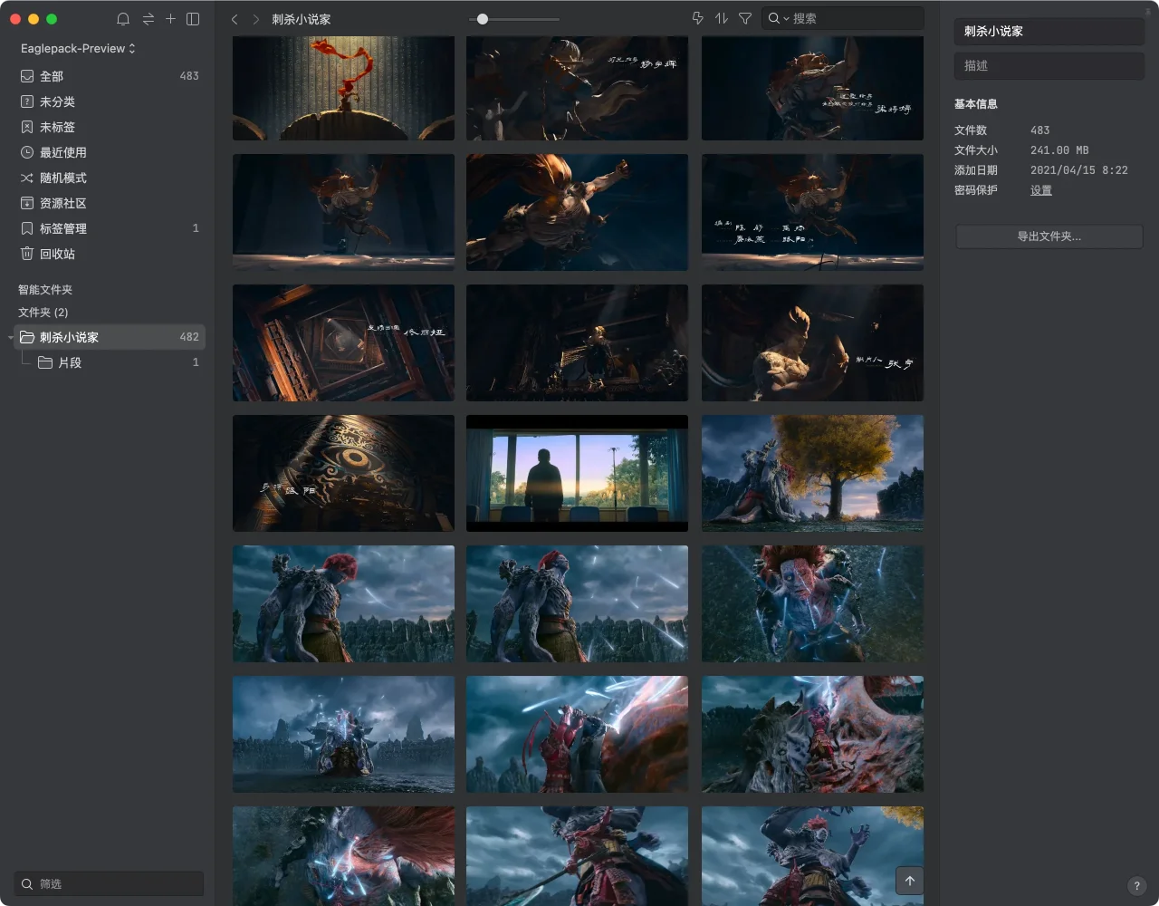This screenshot has height=906, width=1159.
Task: Click the 筛选 filter field at sidebar bottom
Action: click(110, 883)
